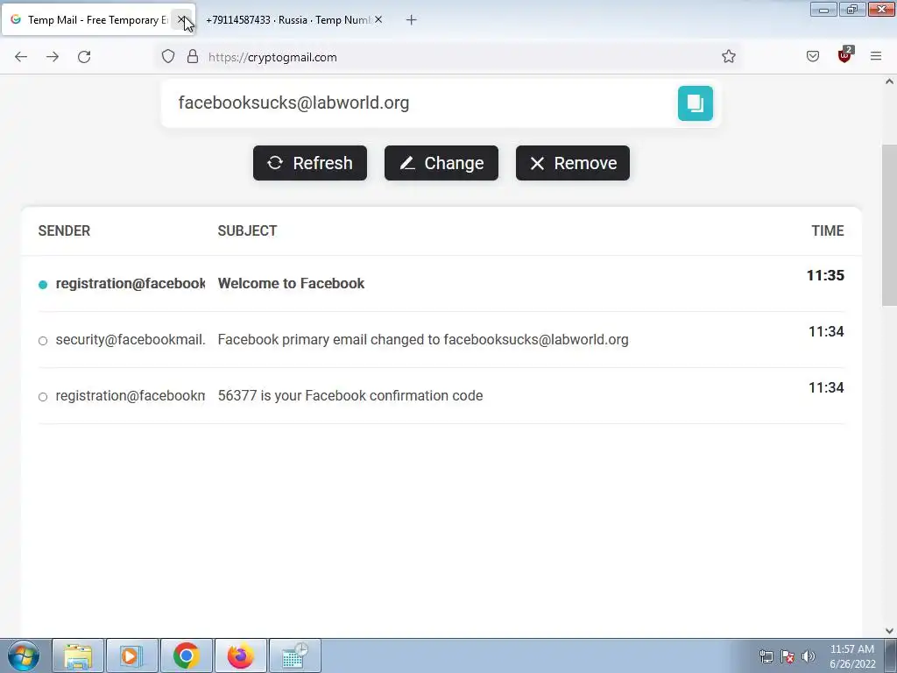Bookmark this page with the star icon

728,56
